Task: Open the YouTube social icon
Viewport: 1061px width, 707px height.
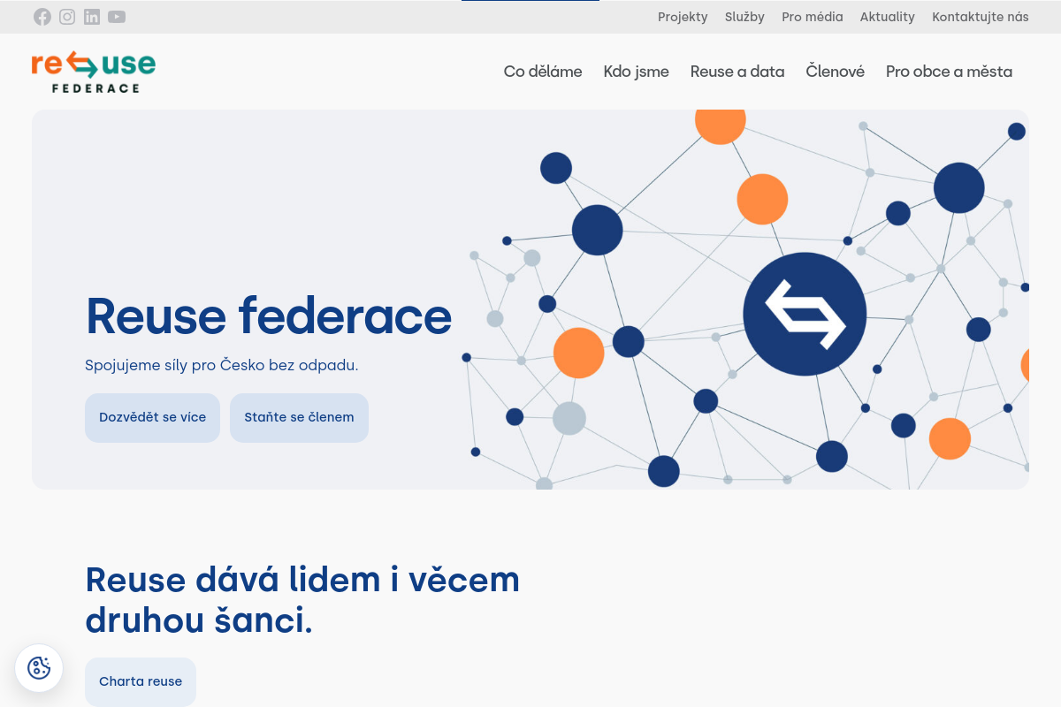Action: pyautogui.click(x=117, y=17)
